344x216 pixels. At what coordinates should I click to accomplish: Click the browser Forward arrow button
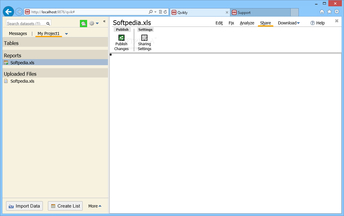(x=19, y=12)
